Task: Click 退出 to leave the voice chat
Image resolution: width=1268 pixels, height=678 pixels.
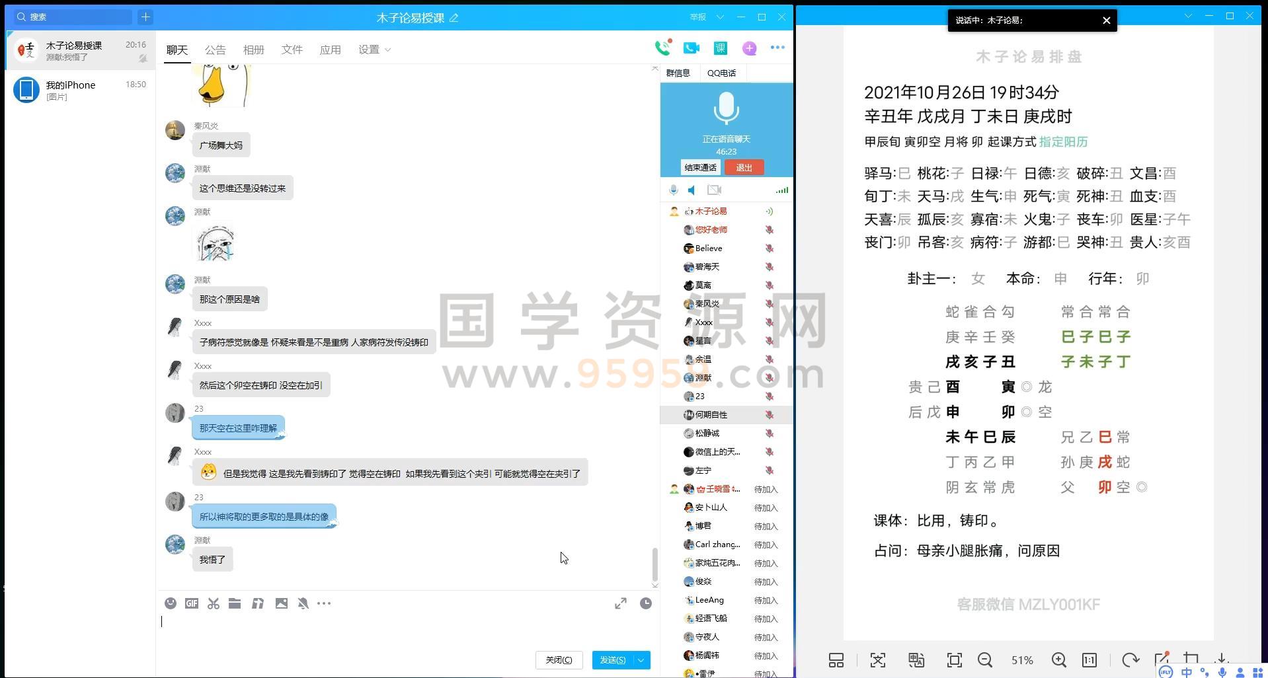Action: click(744, 167)
